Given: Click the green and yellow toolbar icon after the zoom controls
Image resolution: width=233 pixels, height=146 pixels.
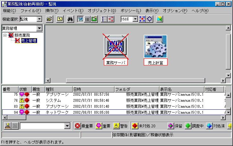Looking at the screenshot, I should [x=160, y=19].
